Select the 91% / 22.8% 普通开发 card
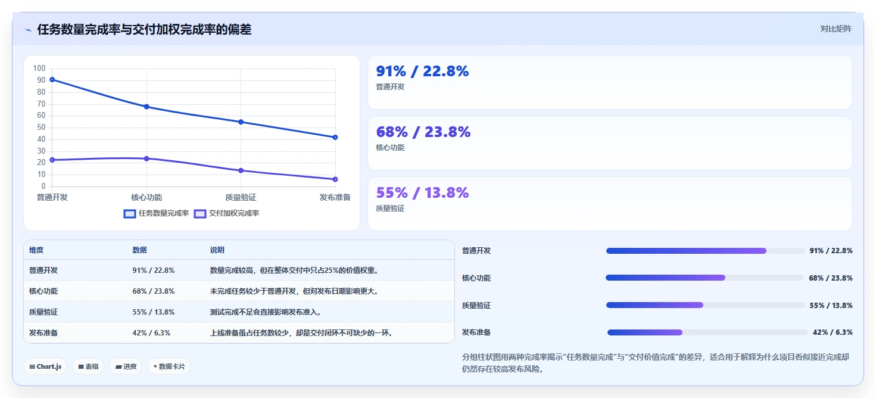 click(610, 82)
